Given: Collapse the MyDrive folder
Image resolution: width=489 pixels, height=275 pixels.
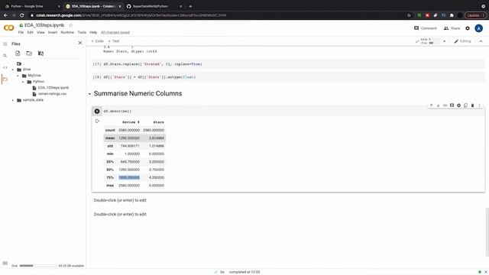Looking at the screenshot, I should pyautogui.click(x=18, y=76).
